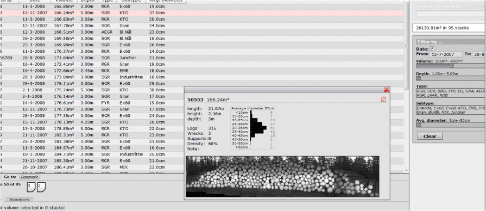Close the stack 50553 detail popup
Viewport: 486px width, 211px height.
coord(386,90)
